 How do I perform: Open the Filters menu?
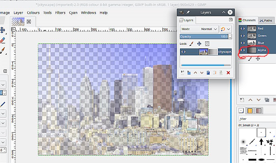coord(60,13)
